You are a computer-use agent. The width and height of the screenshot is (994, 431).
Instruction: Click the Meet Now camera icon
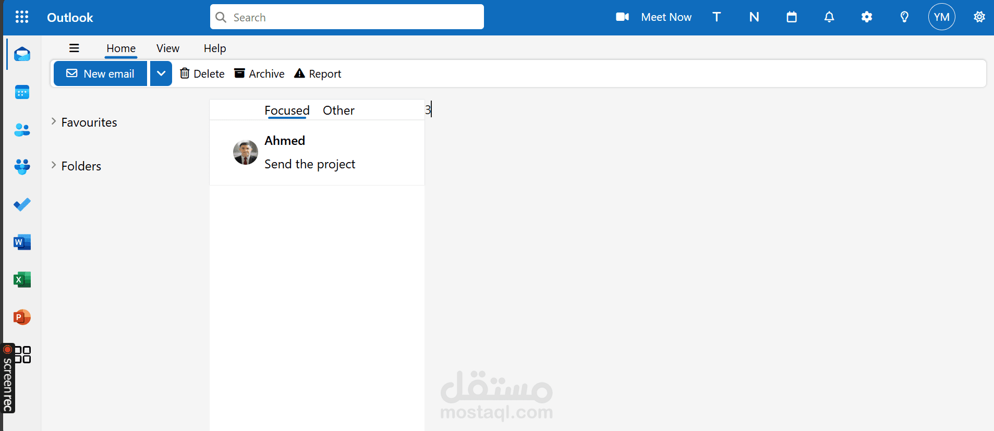[x=622, y=17]
